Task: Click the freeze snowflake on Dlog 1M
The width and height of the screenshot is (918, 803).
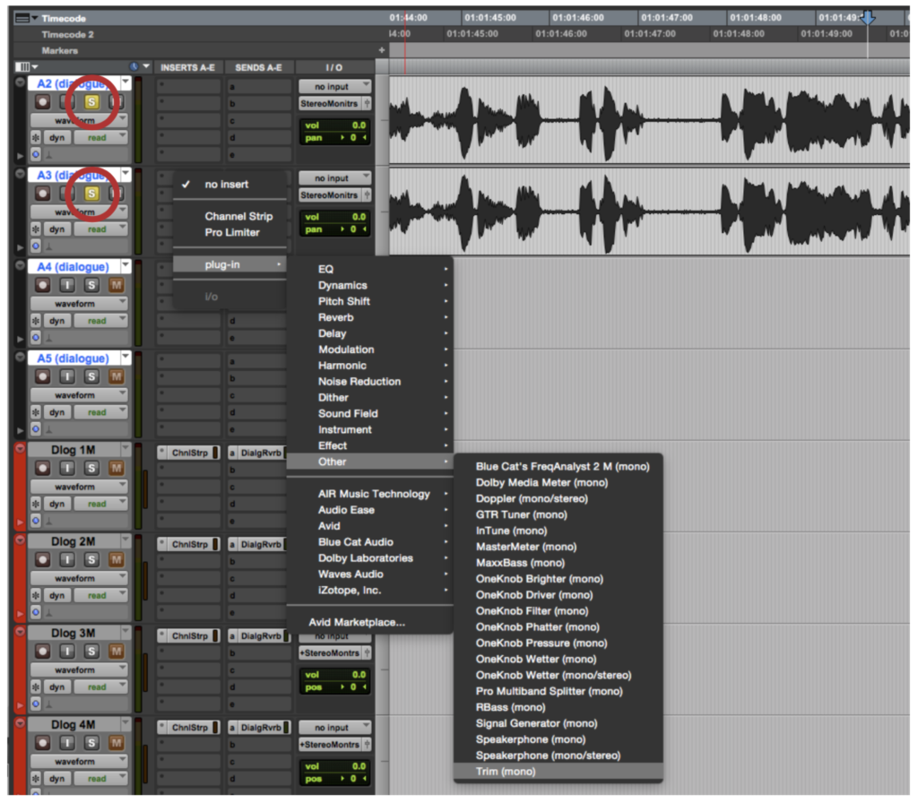Action: tap(36, 504)
